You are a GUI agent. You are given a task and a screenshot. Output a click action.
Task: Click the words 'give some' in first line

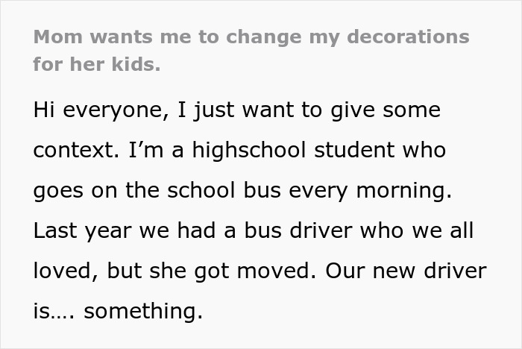tap(386, 110)
